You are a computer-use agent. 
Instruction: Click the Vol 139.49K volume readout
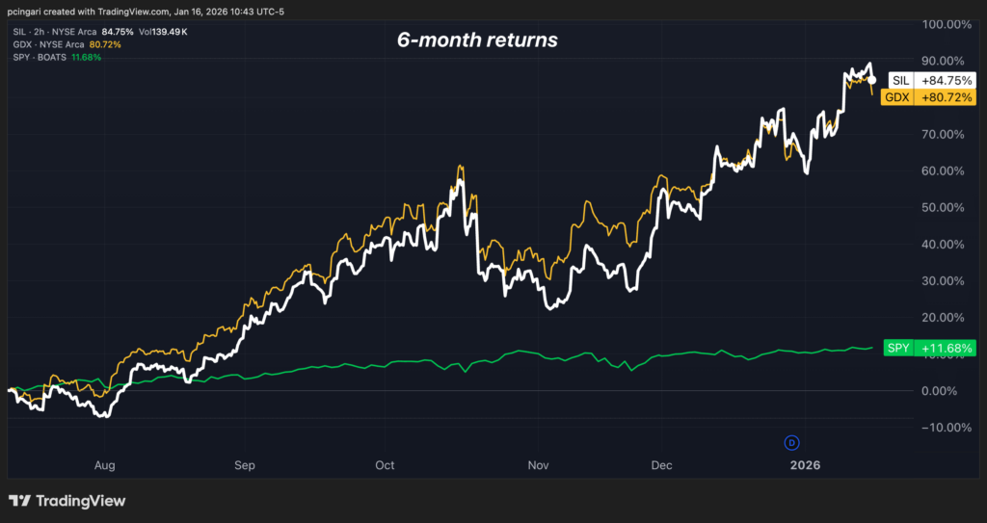coord(170,31)
